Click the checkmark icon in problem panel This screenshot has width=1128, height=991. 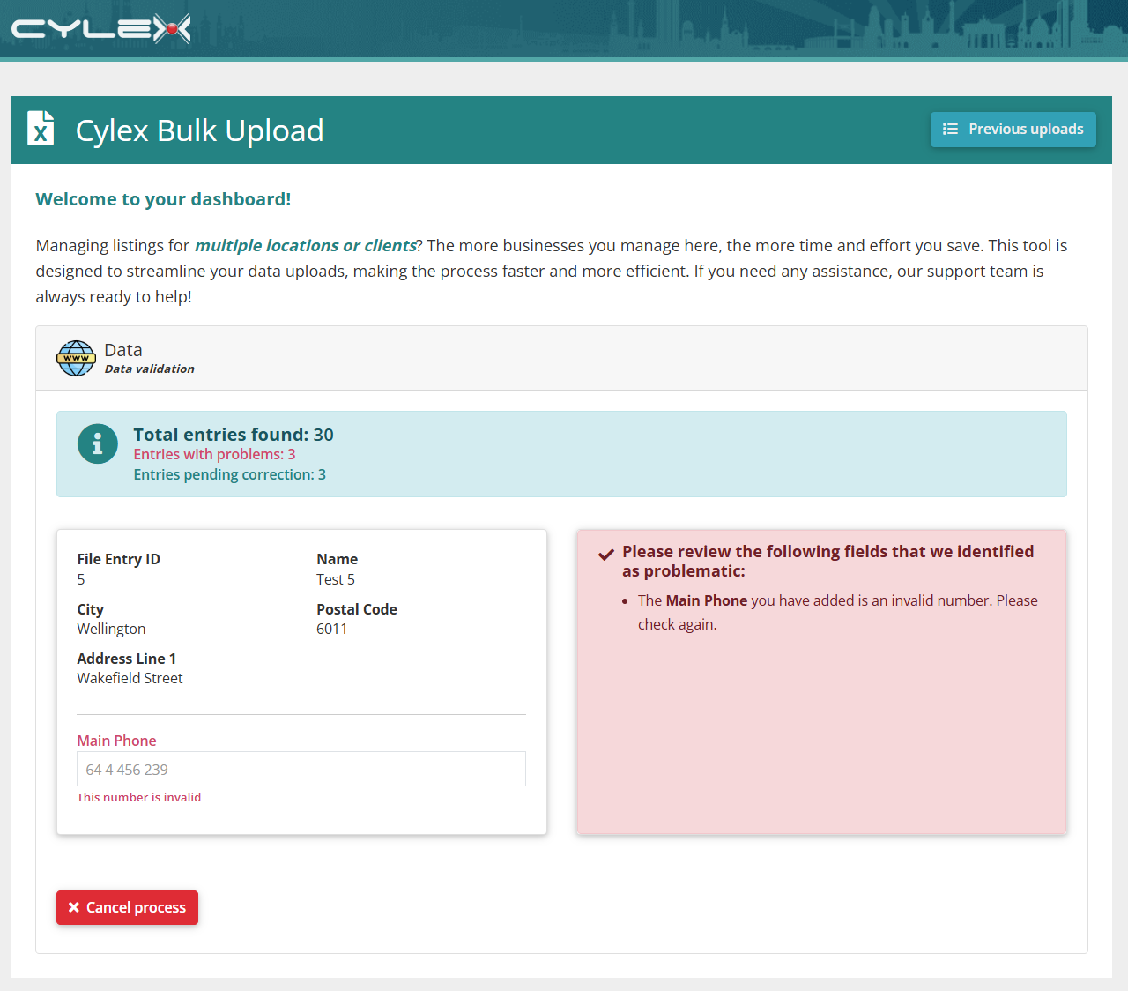coord(606,555)
